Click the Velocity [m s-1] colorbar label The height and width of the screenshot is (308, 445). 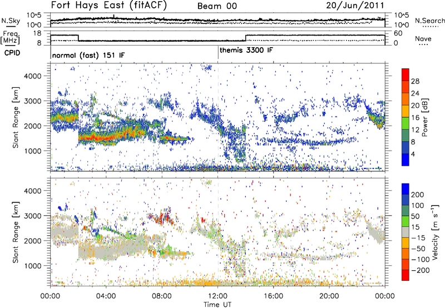(435, 232)
